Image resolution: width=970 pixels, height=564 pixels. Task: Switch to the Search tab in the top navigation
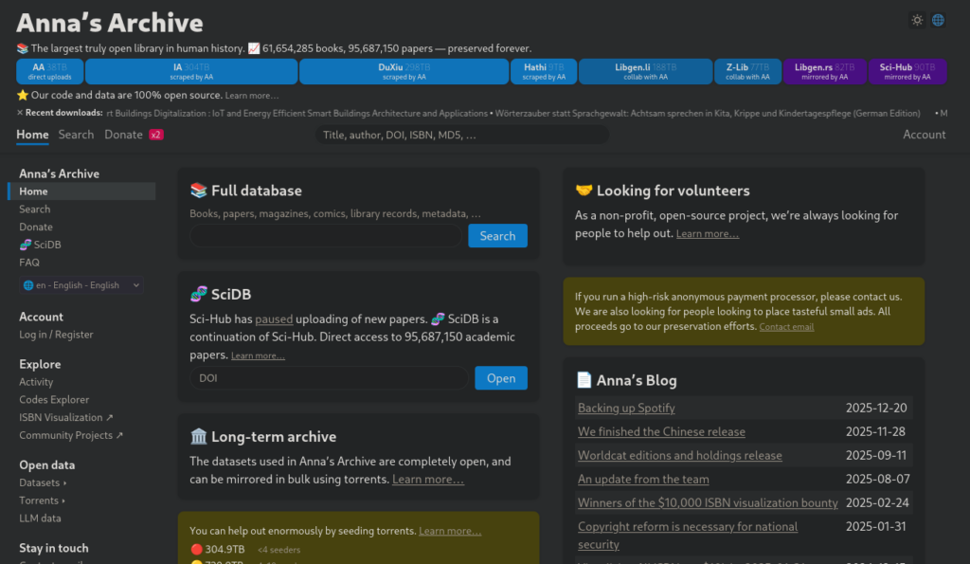[76, 135]
